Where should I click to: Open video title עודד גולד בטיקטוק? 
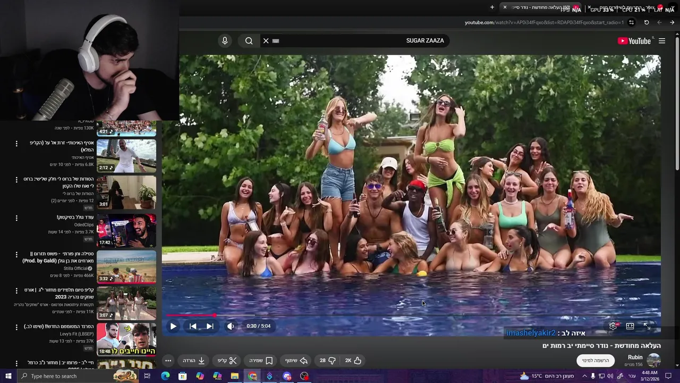[x=75, y=217]
